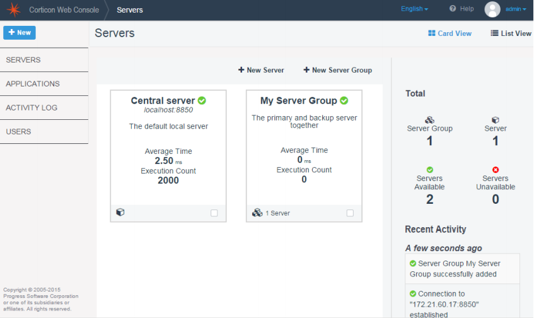Click the Card View grid icon
Screen dimensions: 534x318
[x=431, y=33]
